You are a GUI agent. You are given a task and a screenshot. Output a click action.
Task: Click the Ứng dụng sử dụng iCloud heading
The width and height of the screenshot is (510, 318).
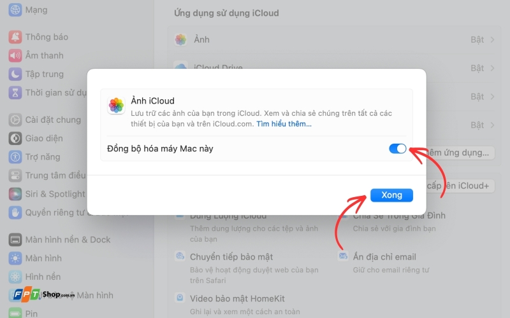226,13
